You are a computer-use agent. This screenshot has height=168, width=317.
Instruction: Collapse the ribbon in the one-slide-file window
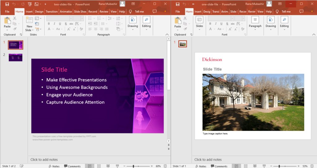pyautogui.click(x=314, y=34)
